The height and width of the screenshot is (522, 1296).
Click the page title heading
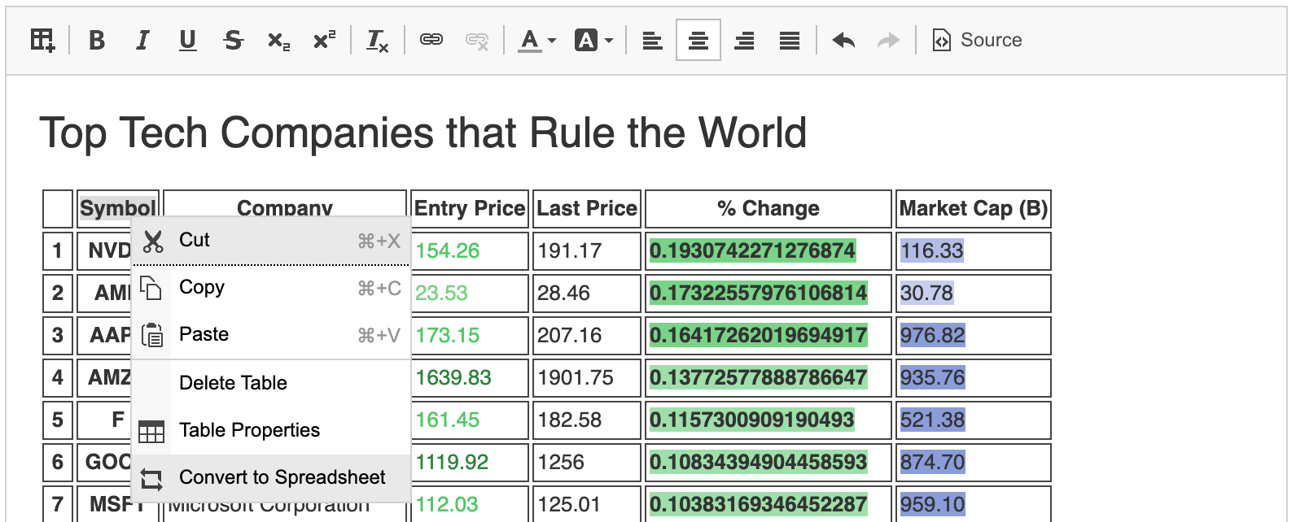click(423, 133)
